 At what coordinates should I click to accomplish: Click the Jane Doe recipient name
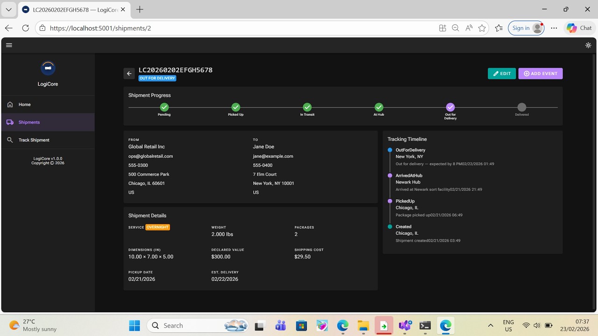263,147
